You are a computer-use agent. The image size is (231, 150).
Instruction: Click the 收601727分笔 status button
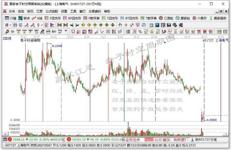click(x=204, y=140)
